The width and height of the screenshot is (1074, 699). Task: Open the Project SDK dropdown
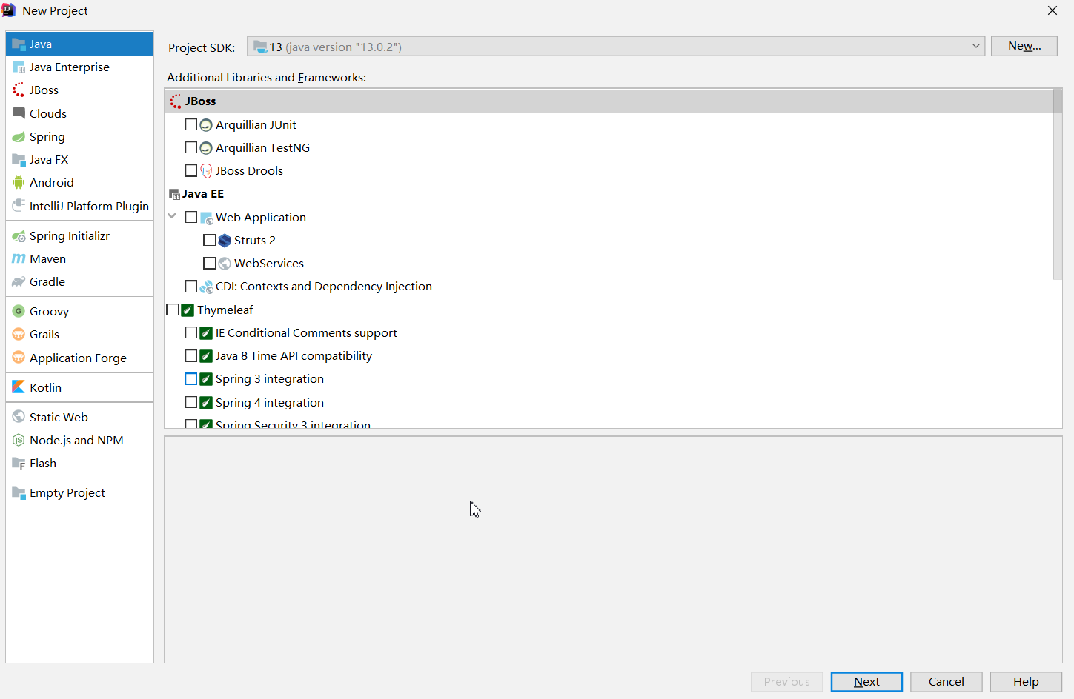(x=616, y=47)
